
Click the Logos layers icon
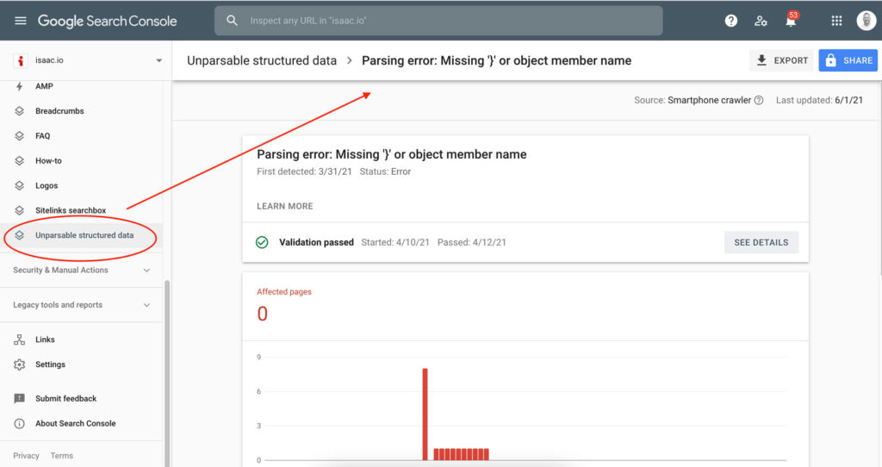19,185
